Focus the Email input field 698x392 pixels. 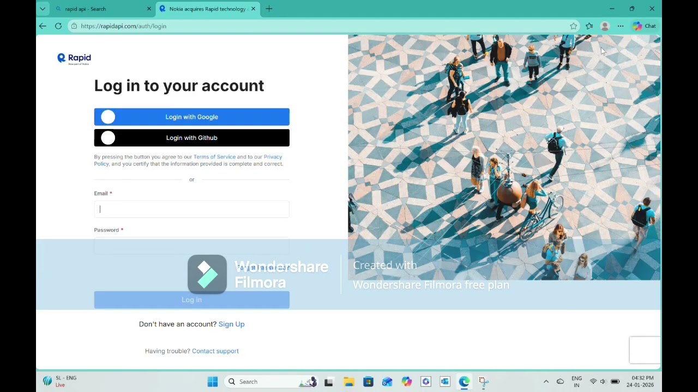[x=192, y=209]
